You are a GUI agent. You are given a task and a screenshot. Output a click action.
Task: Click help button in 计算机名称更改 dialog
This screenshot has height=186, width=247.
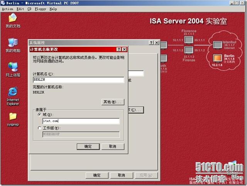click(119, 50)
